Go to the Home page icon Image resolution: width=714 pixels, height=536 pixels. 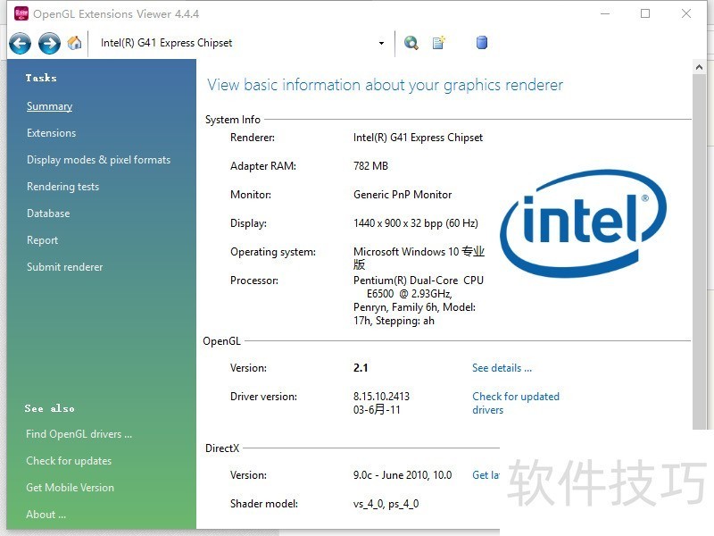pos(75,43)
